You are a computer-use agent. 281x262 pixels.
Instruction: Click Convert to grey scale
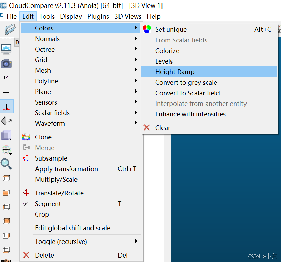[x=186, y=82]
